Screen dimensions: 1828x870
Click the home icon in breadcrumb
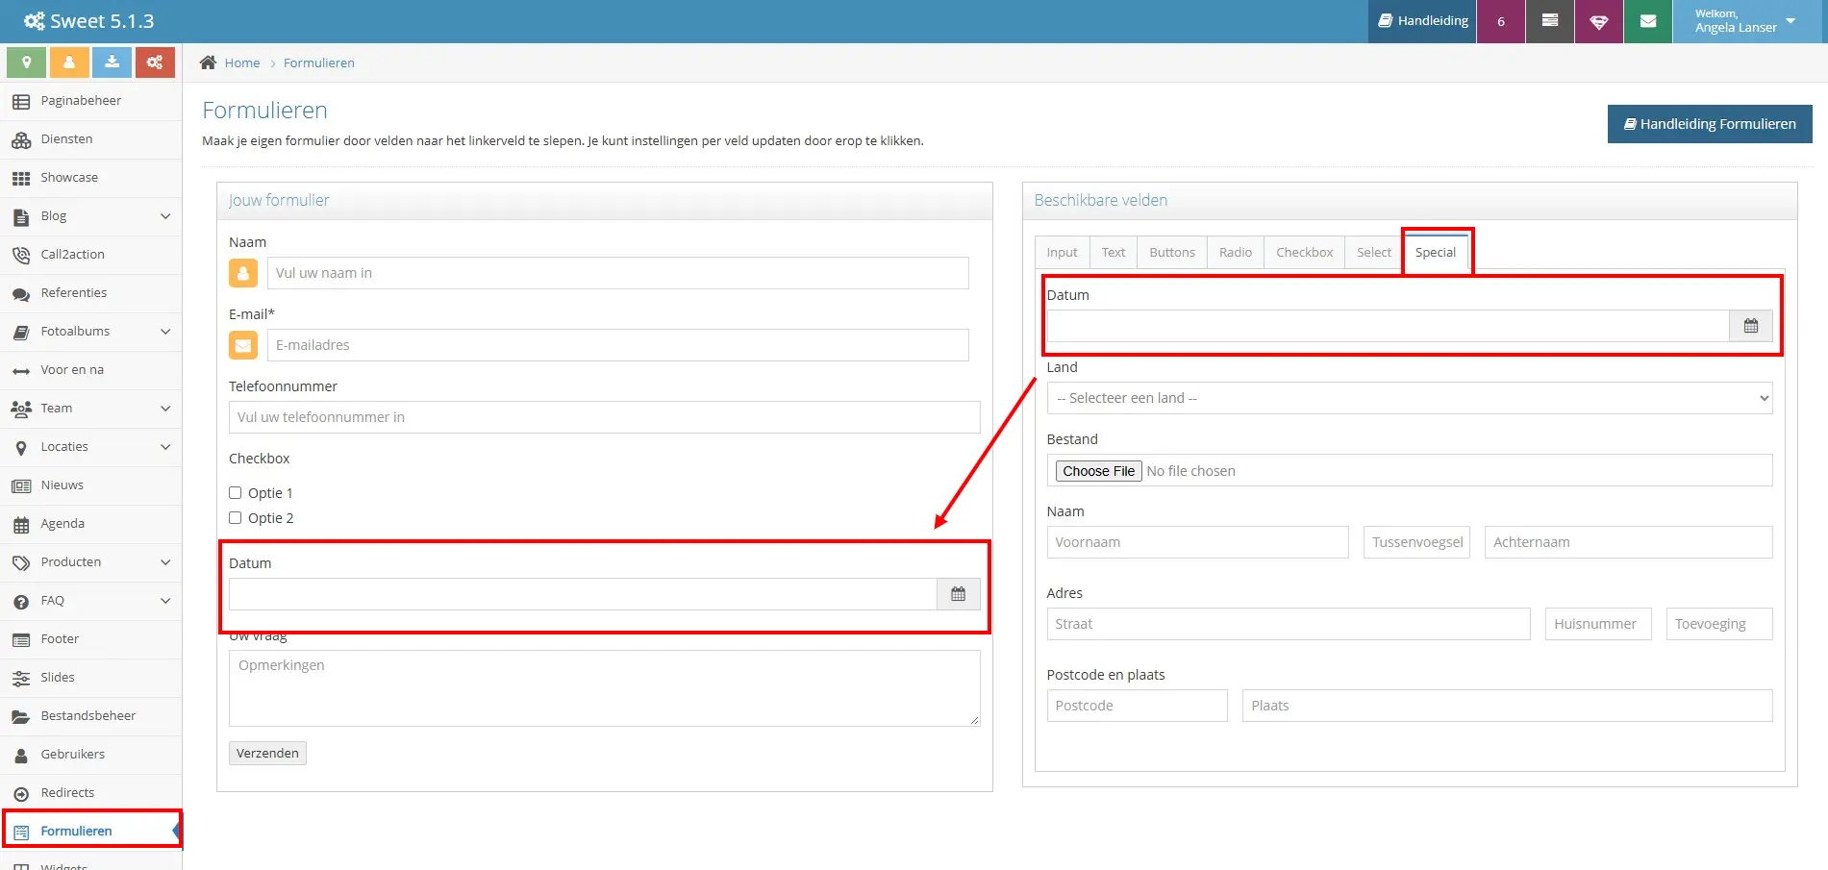(208, 62)
